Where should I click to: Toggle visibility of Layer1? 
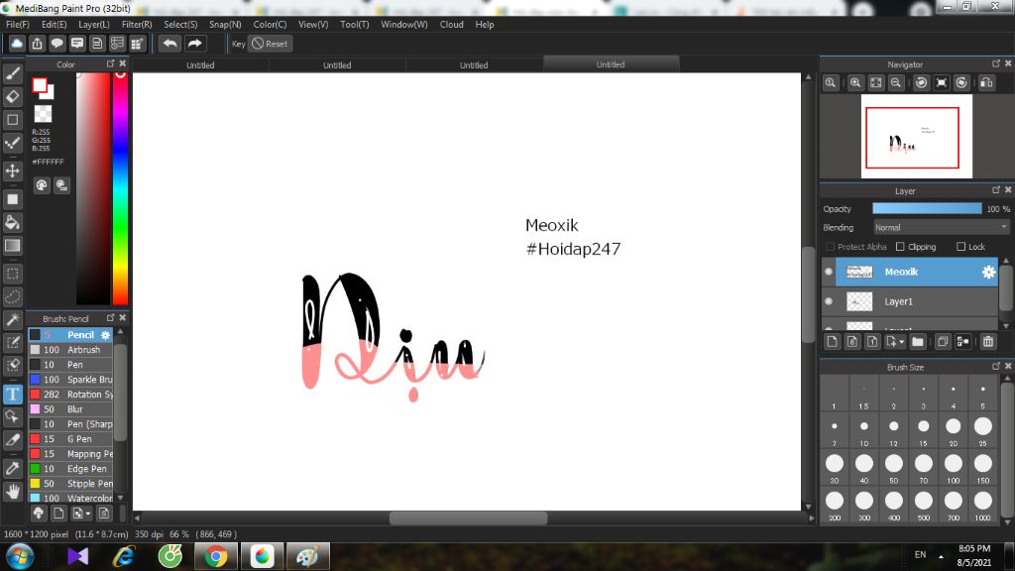click(829, 301)
